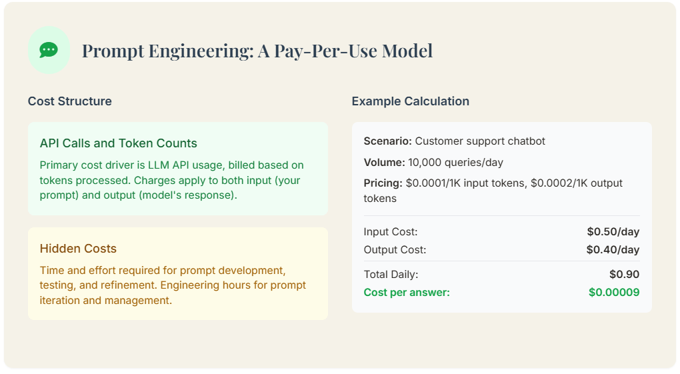680x374 pixels.
Task: Select the green $0.00009 value
Action: tap(614, 292)
